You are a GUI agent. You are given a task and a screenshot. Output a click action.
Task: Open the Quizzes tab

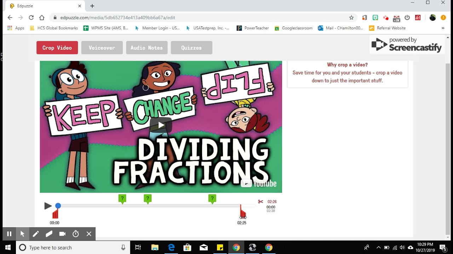191,48
